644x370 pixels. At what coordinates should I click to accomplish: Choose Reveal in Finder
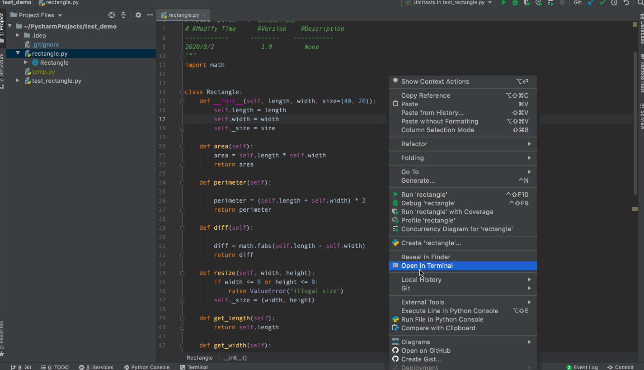click(463, 257)
